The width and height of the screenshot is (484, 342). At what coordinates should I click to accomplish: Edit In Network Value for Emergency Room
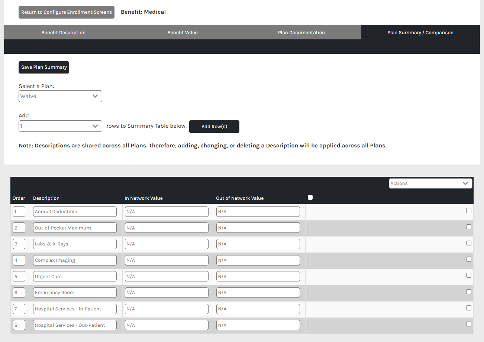click(x=167, y=293)
